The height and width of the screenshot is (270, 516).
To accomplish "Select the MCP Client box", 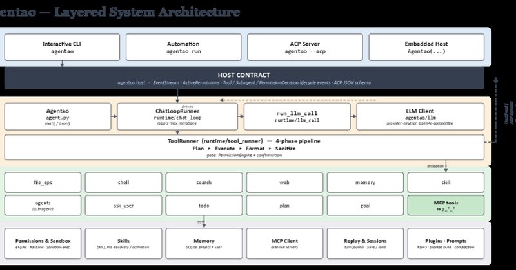I will coord(284,244).
